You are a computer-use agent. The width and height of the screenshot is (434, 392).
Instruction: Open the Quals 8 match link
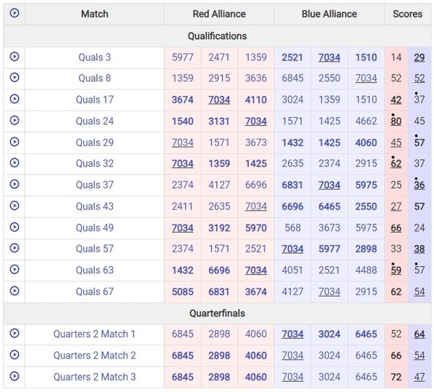[x=95, y=79]
